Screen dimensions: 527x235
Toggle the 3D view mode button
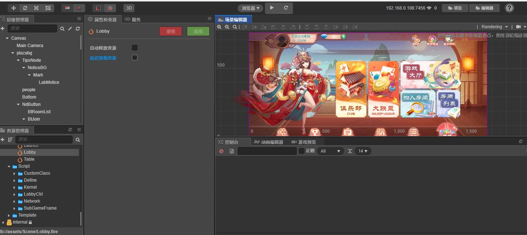pyautogui.click(x=129, y=8)
